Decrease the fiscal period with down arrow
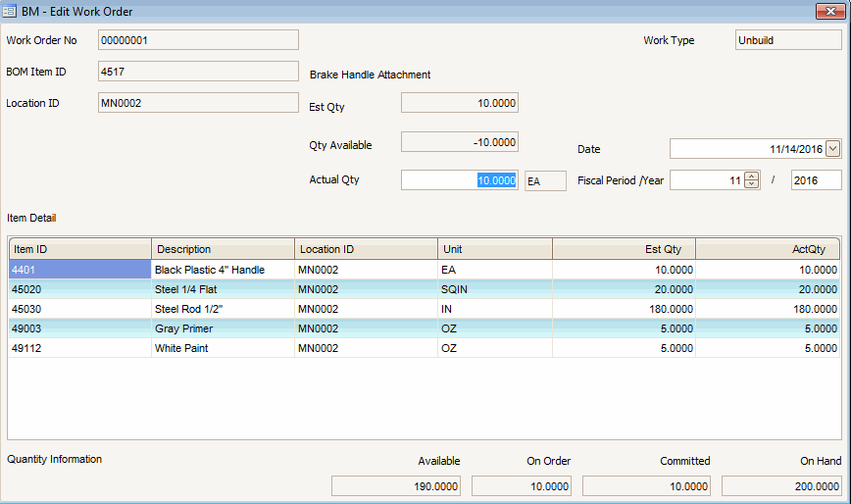This screenshot has width=851, height=504. click(752, 184)
